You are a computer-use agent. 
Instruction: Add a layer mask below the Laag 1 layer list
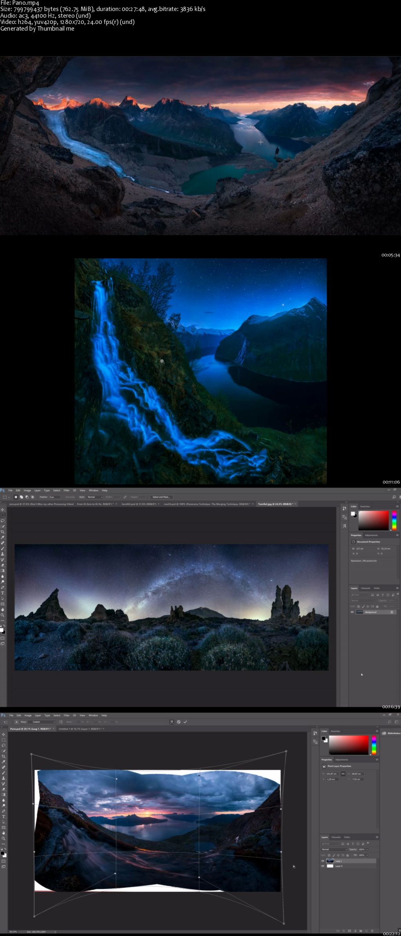coord(349,931)
